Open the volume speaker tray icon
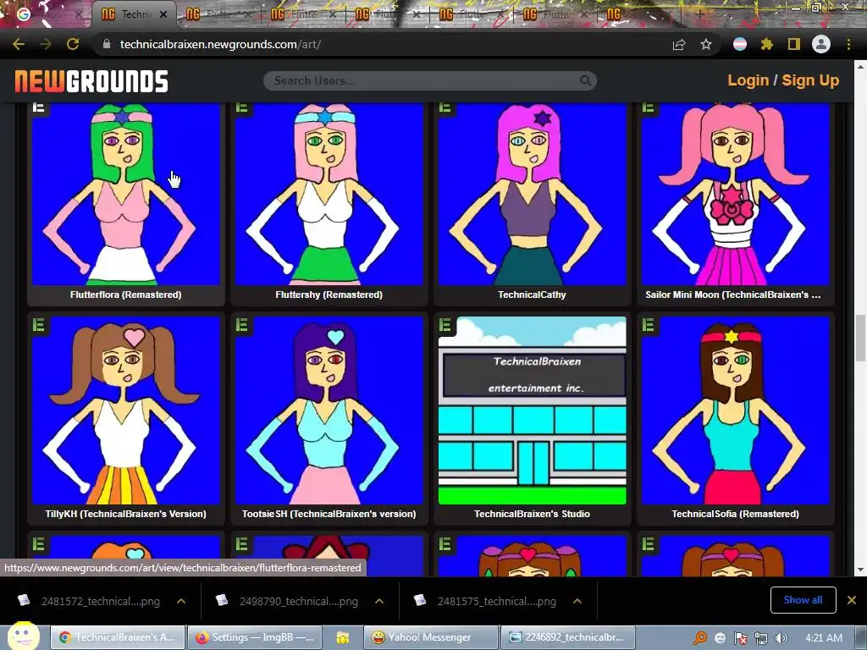 781,638
